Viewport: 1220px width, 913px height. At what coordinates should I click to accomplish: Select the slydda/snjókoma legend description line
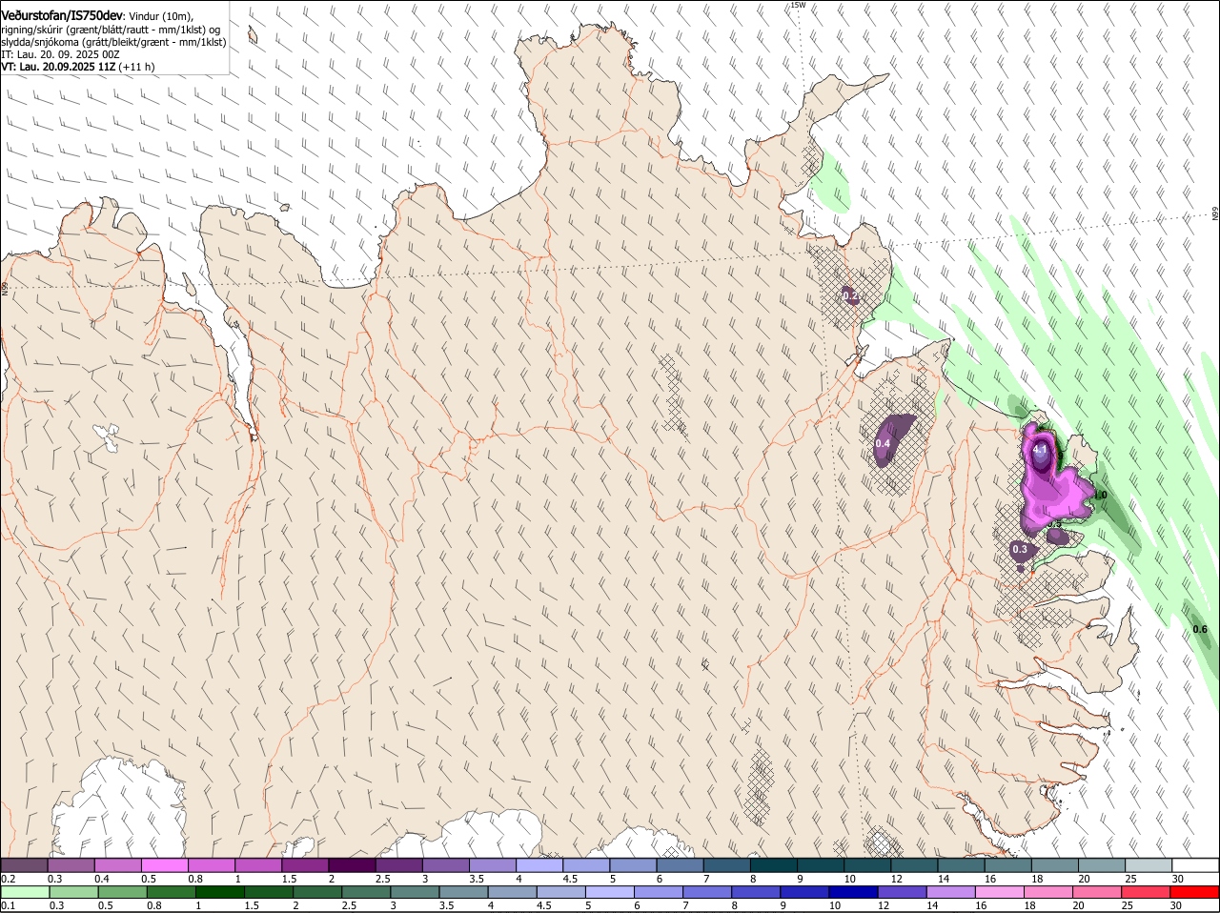tap(113, 42)
